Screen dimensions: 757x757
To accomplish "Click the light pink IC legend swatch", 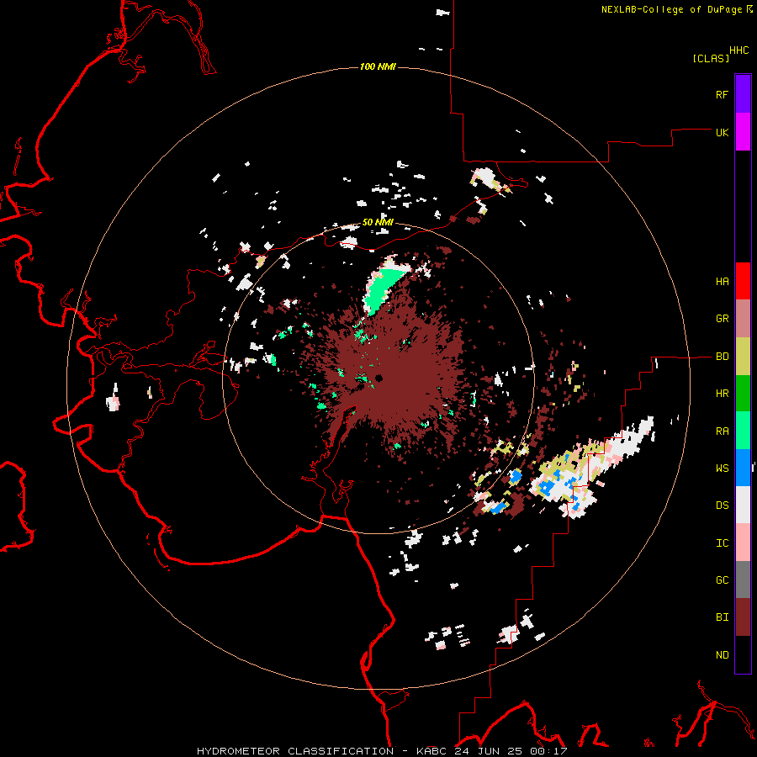I will [743, 543].
